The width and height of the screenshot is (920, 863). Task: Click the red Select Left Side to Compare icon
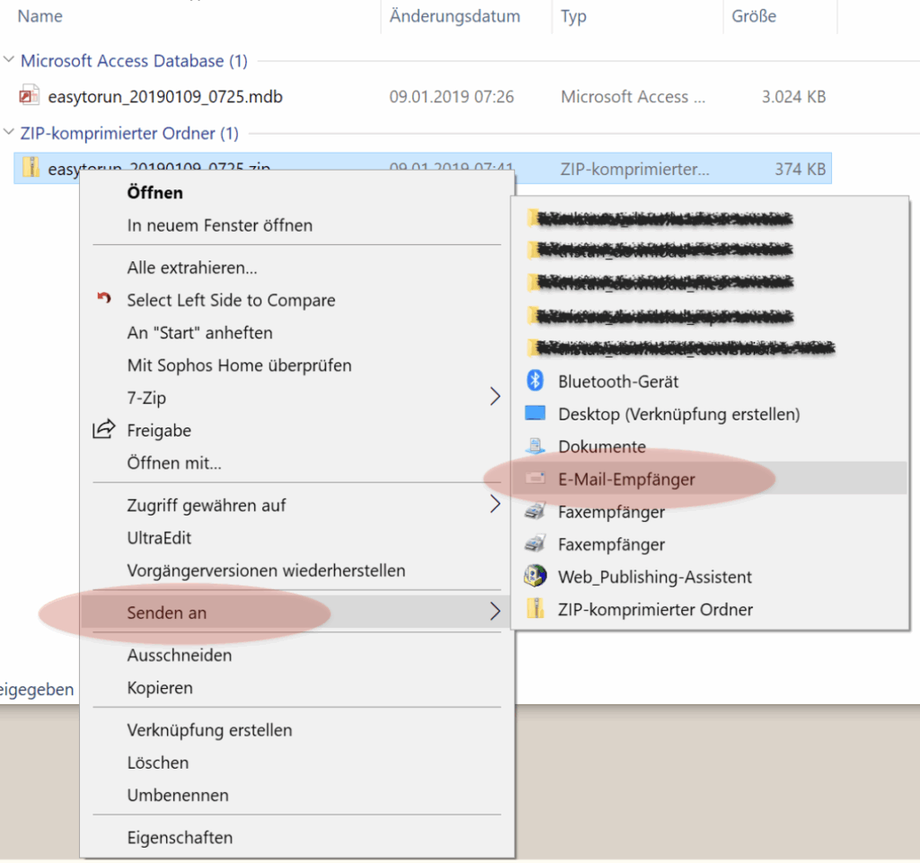[x=104, y=300]
